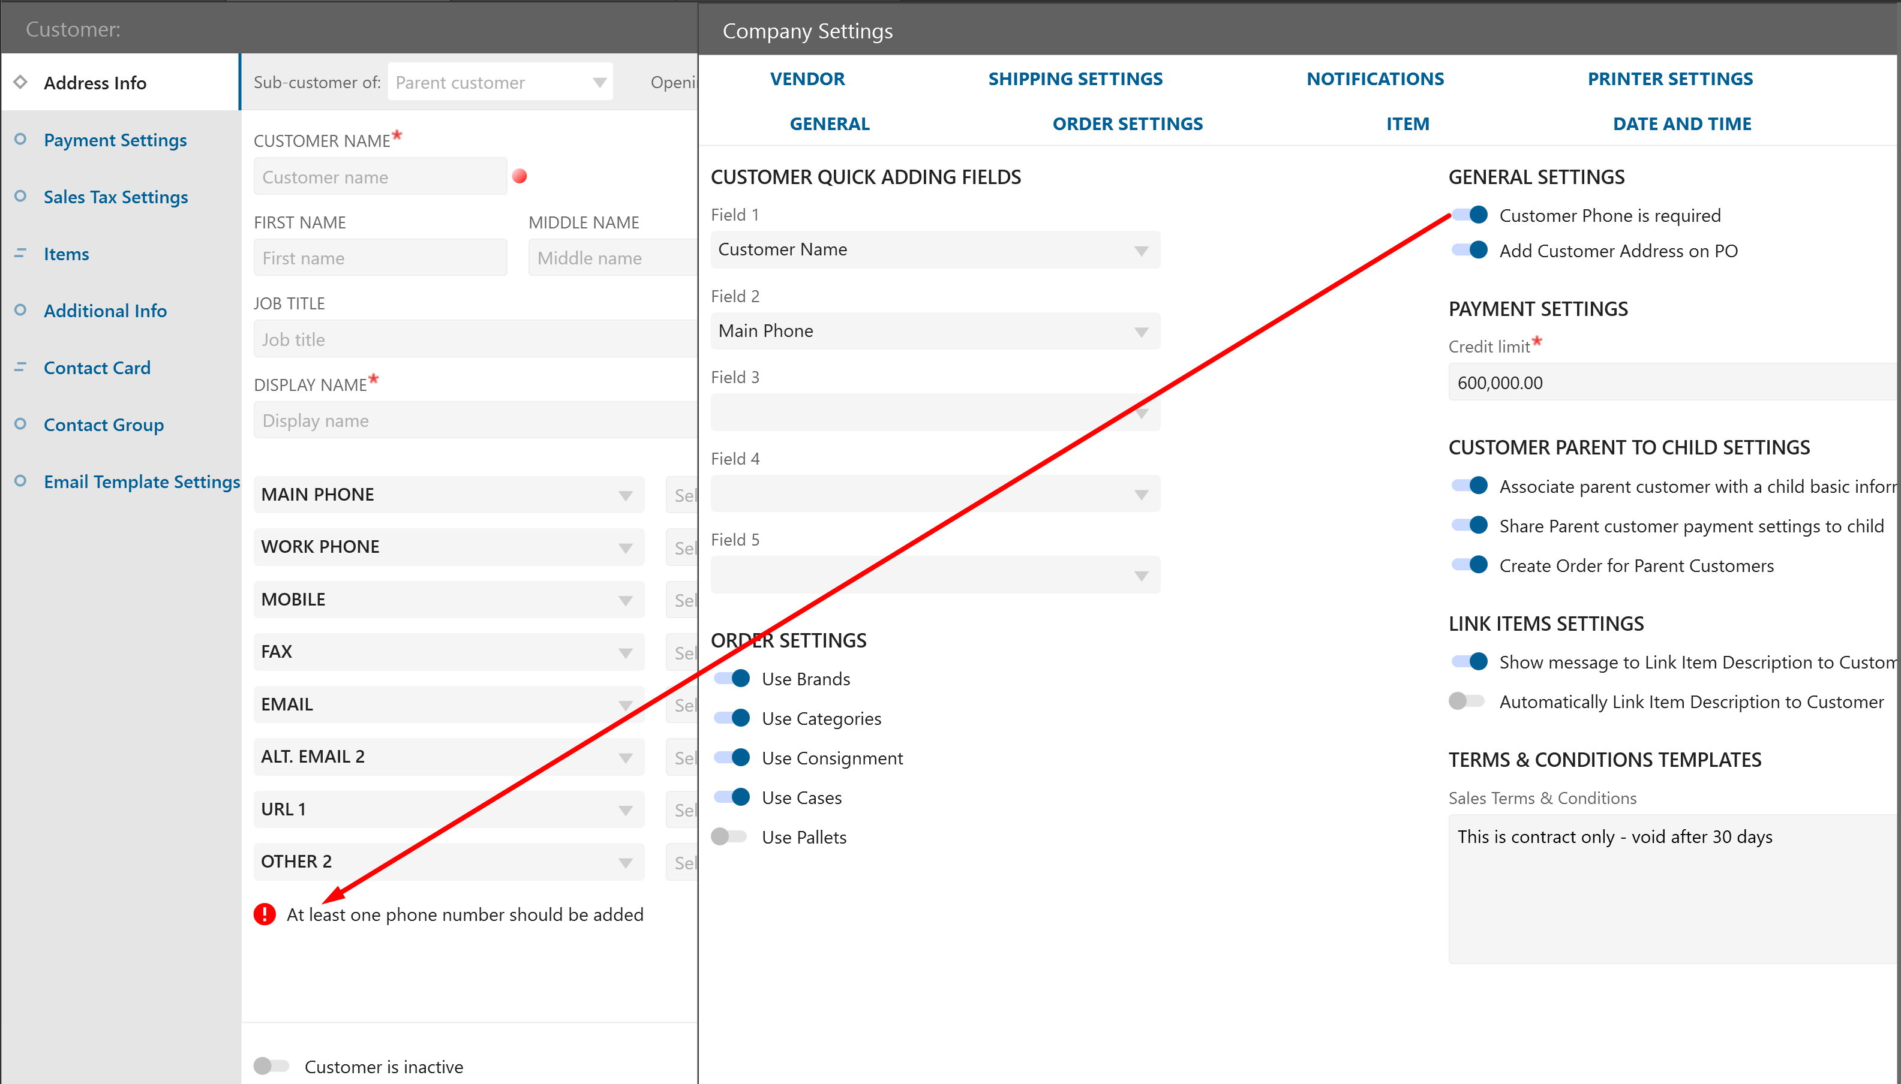This screenshot has height=1084, width=1901.
Task: Open the DATE AND TIME tab
Action: pyautogui.click(x=1681, y=124)
